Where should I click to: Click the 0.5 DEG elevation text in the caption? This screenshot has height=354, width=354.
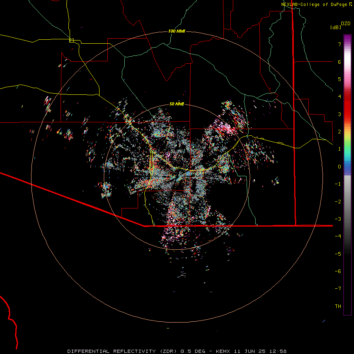click(x=193, y=351)
